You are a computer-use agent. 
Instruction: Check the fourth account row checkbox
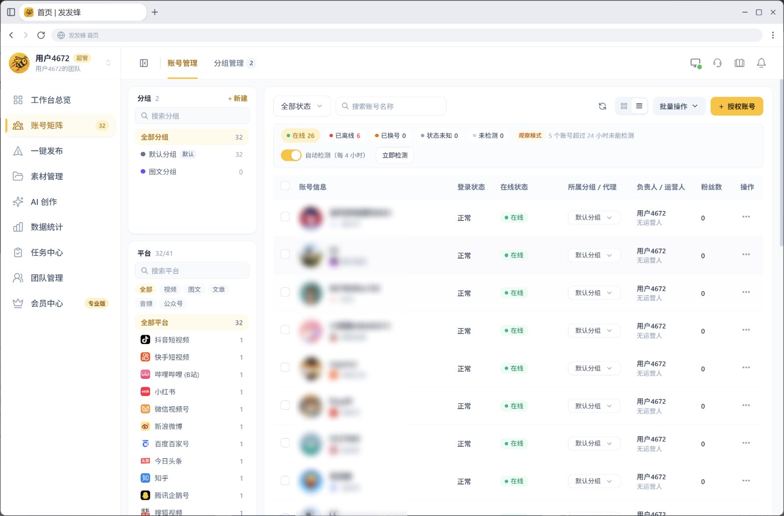tap(285, 330)
